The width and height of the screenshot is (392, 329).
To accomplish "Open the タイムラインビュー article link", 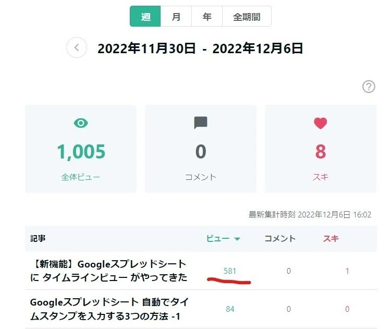I will tap(109, 271).
